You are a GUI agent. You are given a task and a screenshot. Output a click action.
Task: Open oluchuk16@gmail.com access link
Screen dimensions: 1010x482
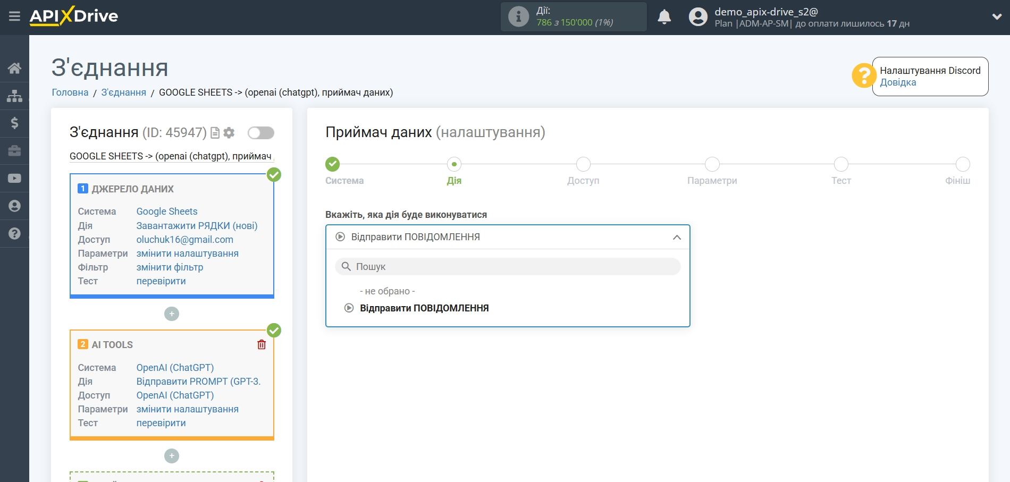click(x=185, y=240)
